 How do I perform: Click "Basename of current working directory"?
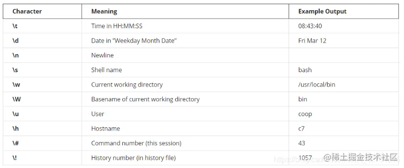pos(145,100)
